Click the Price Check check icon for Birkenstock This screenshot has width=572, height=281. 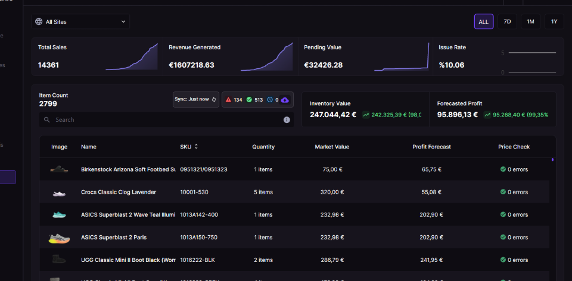503,169
